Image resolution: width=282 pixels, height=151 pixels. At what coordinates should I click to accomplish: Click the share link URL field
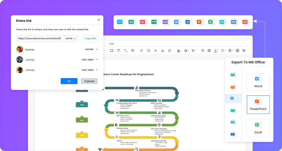click(39, 38)
